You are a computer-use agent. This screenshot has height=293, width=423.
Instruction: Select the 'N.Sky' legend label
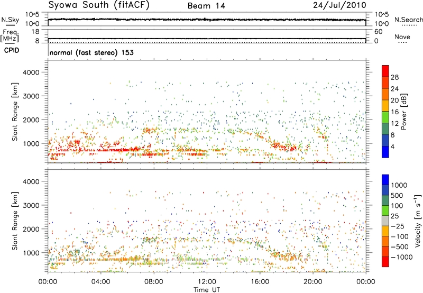coord(10,20)
